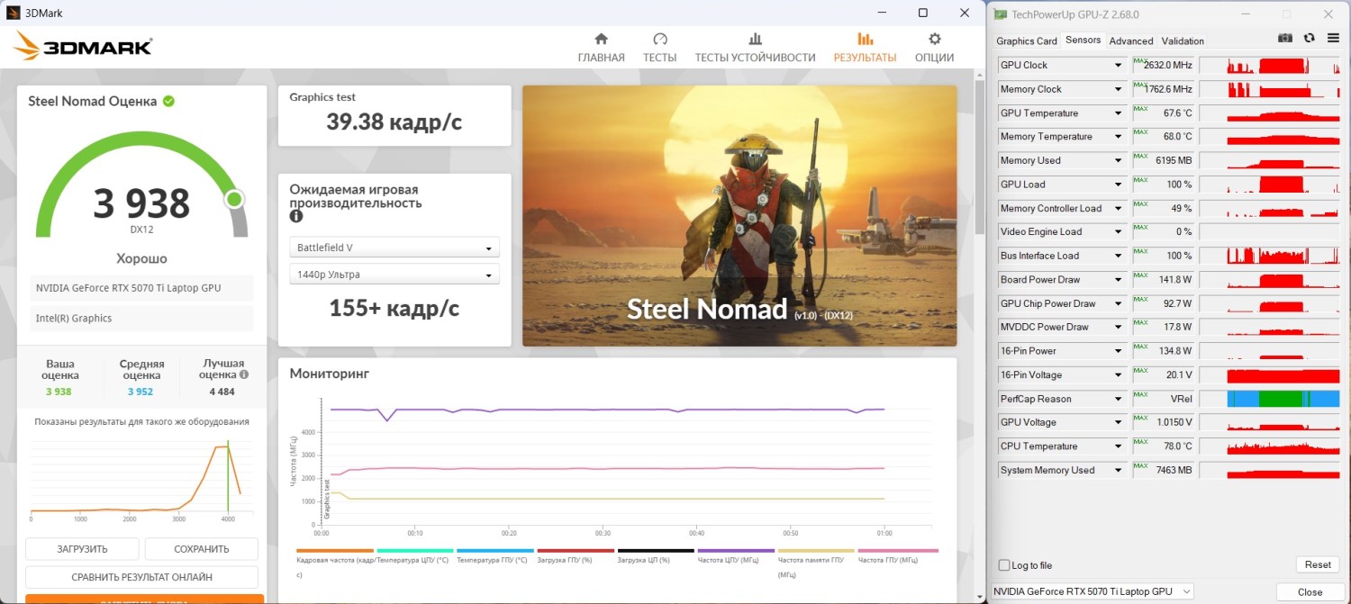The height and width of the screenshot is (604, 1351).
Task: Click the GPU-Z refresh arrows icon
Action: tap(1309, 38)
